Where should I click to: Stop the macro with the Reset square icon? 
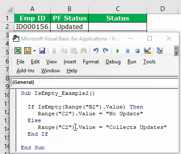click(137, 51)
